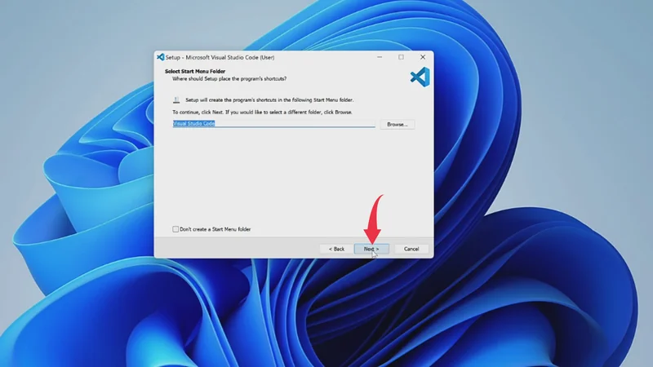Click the VS Code icon in title bar
This screenshot has width=653, height=367.
tap(161, 57)
